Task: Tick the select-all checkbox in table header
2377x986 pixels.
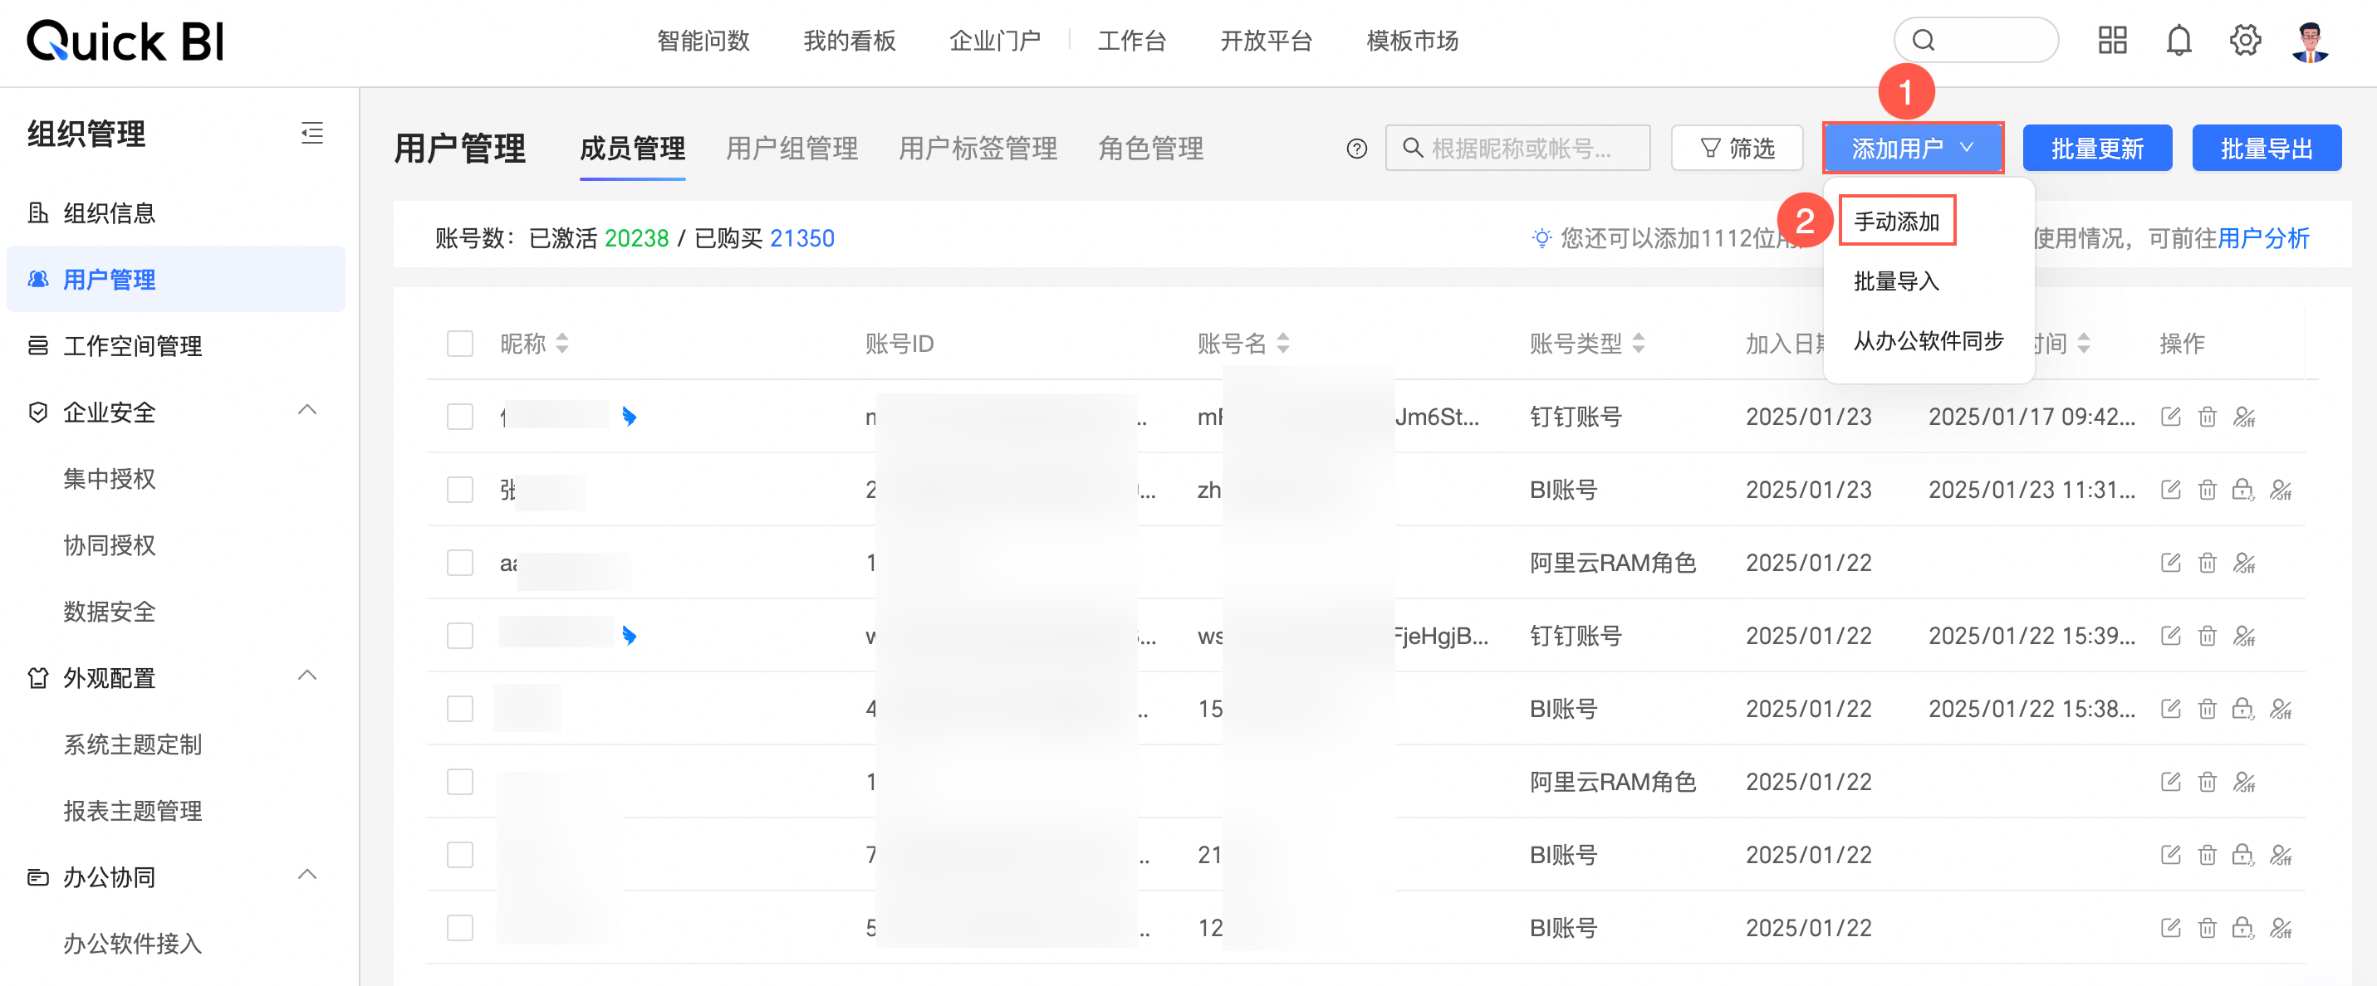Action: point(459,344)
